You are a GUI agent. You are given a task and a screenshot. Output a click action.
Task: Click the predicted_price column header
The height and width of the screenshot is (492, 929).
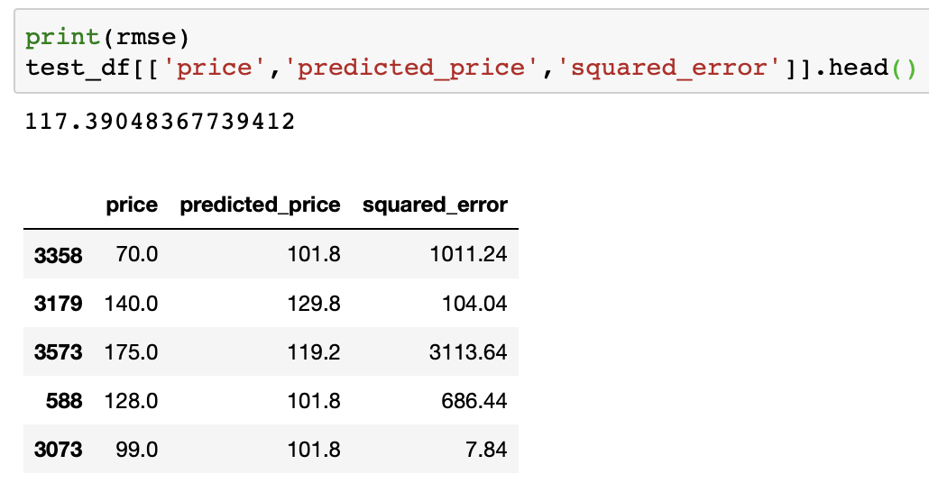click(260, 205)
